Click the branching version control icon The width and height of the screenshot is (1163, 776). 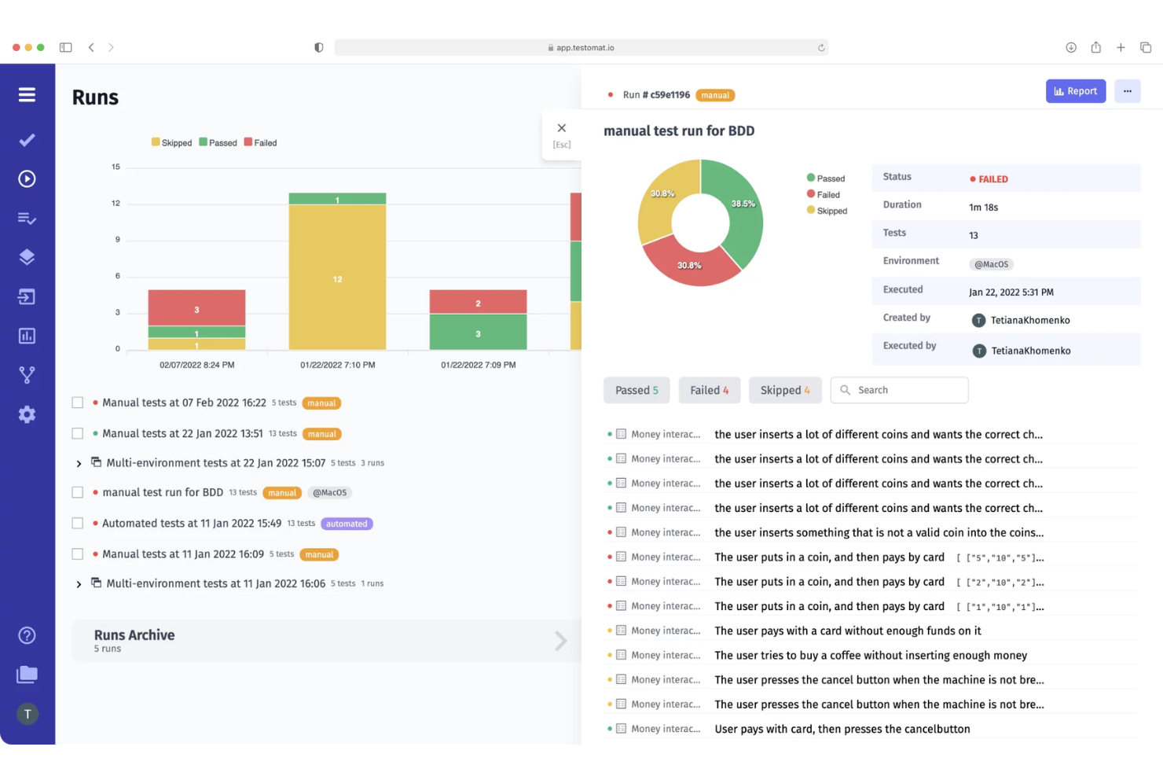[x=27, y=375]
